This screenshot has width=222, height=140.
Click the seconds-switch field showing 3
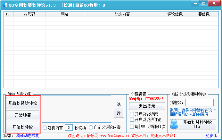coord(69,128)
